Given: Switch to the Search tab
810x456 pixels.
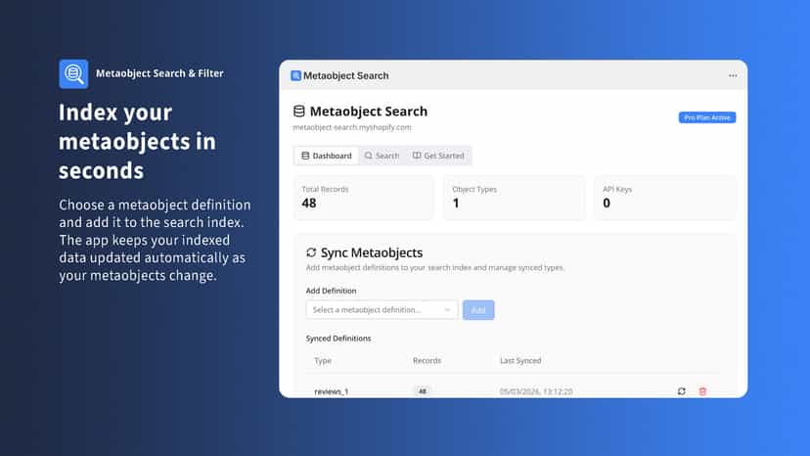Looking at the screenshot, I should point(382,156).
